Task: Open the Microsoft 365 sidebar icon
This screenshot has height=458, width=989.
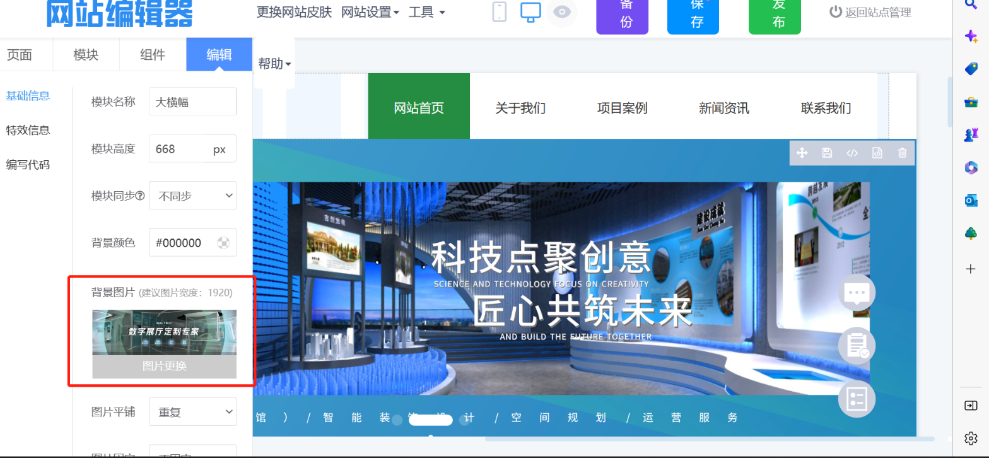Action: (971, 168)
